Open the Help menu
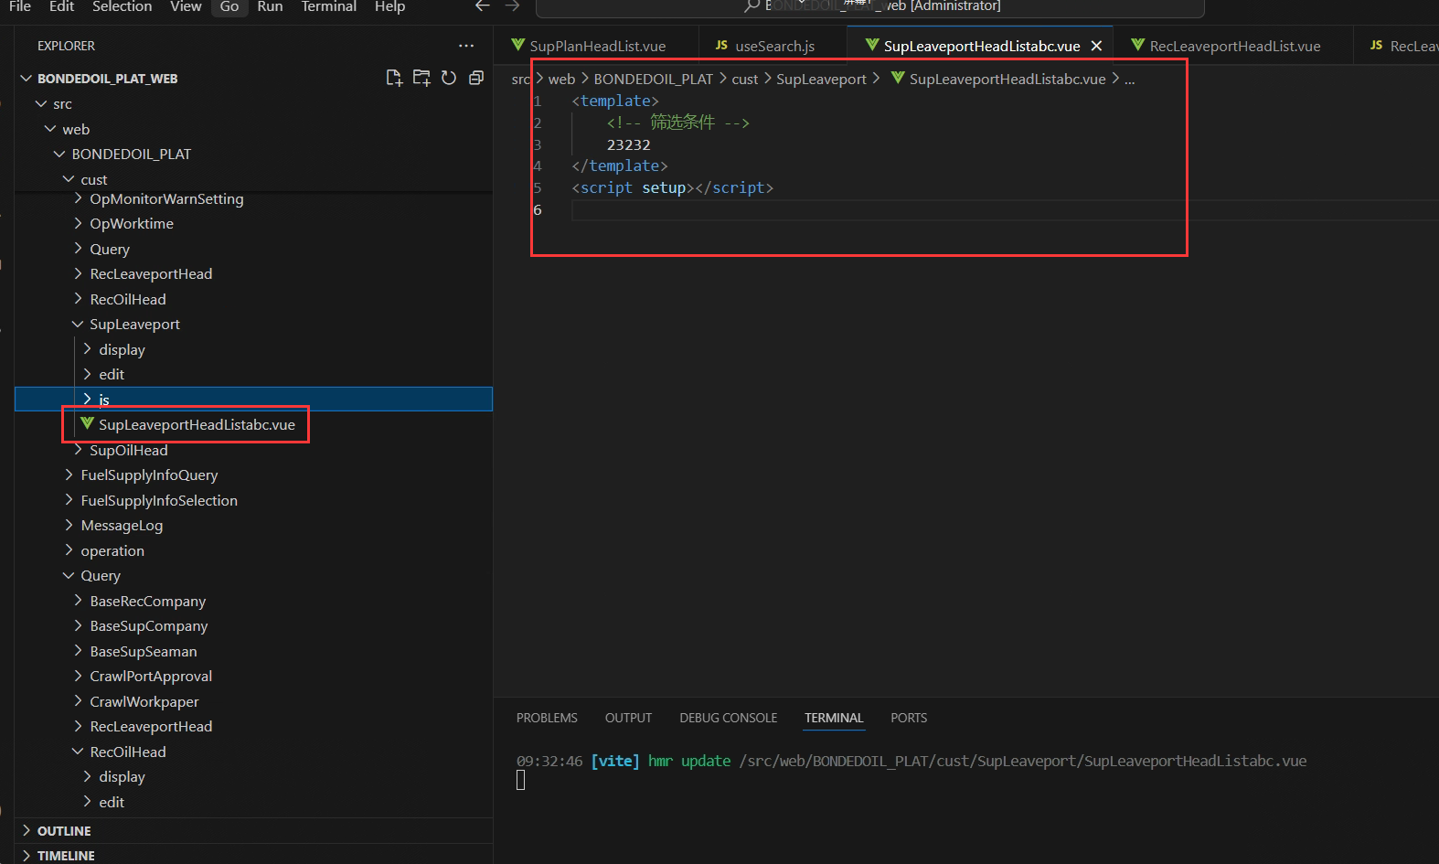The image size is (1439, 864). pyautogui.click(x=389, y=6)
